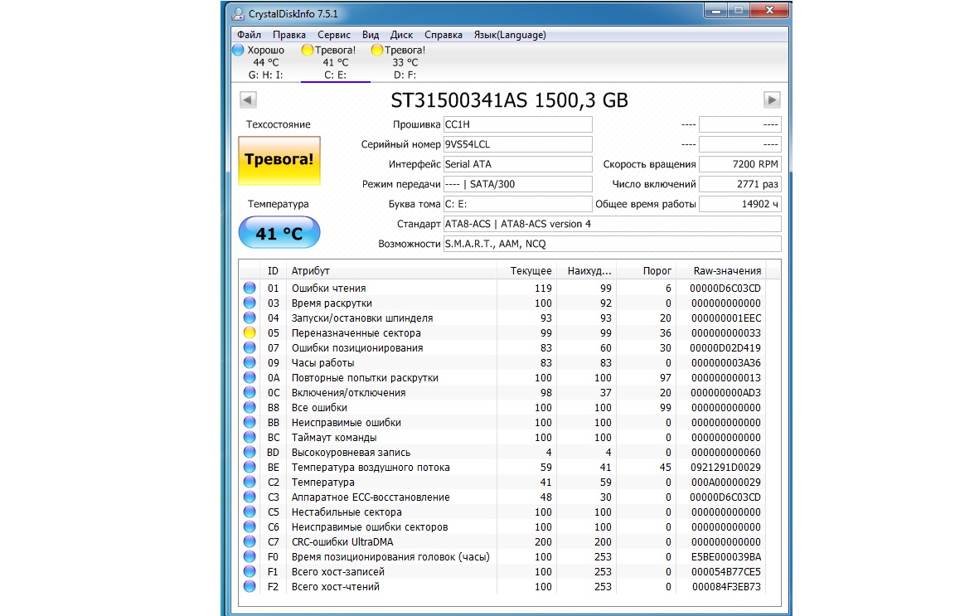Click the status icon of Аппаратное ECC-восстановление

pyautogui.click(x=250, y=497)
